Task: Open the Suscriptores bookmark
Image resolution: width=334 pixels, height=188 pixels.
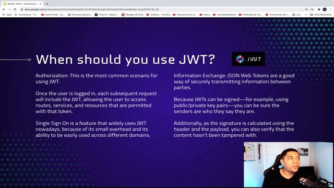Action: coord(26,15)
